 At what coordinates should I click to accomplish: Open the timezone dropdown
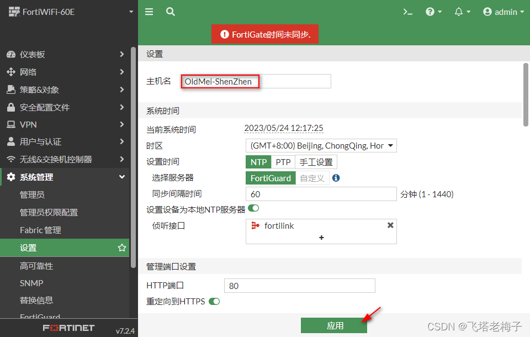point(321,145)
